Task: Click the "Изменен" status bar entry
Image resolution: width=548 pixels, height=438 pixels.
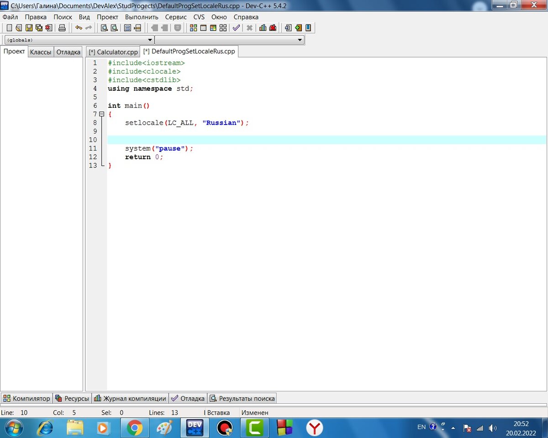Action: tap(255, 412)
